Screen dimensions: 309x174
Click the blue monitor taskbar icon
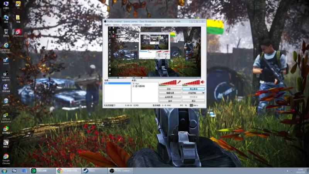point(24,171)
